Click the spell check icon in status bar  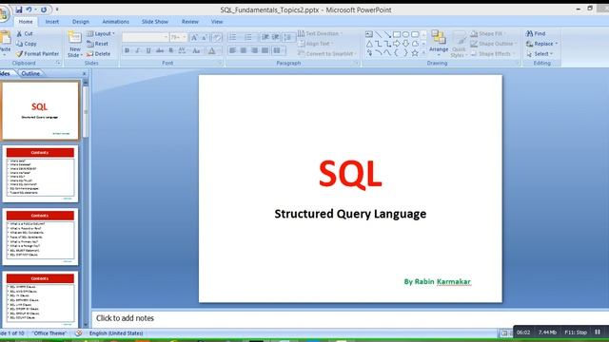point(78,333)
